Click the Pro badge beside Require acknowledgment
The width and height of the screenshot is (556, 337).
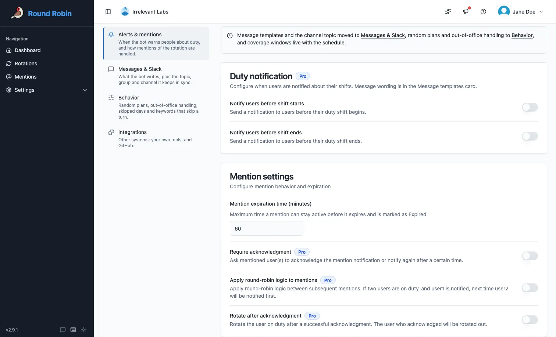coord(302,252)
